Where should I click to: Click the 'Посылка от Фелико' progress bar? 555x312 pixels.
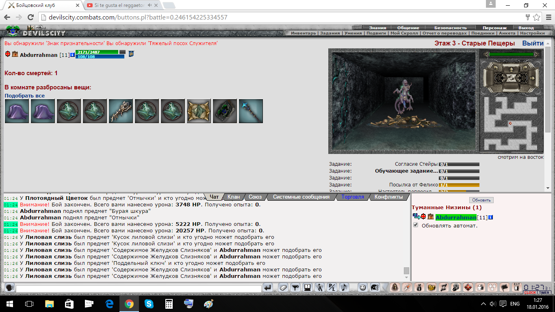(x=459, y=185)
